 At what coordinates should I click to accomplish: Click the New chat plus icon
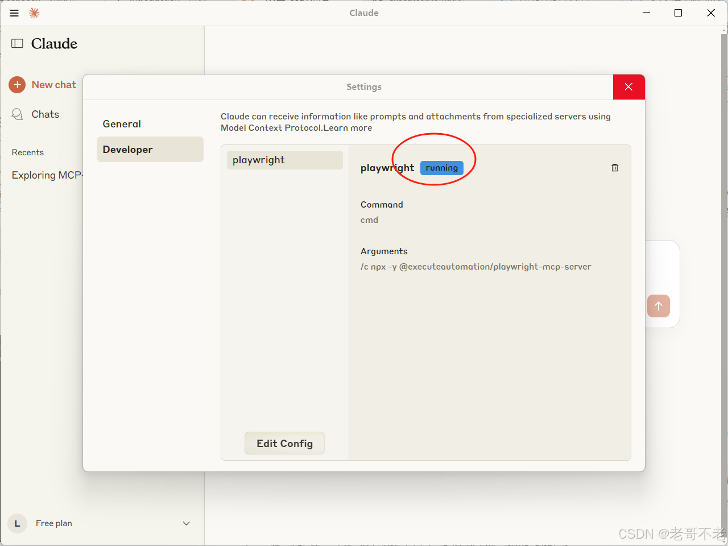[x=17, y=85]
